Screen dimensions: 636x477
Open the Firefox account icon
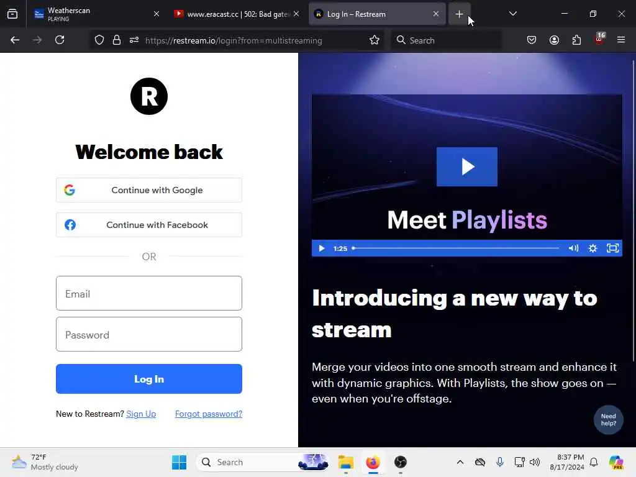click(554, 40)
